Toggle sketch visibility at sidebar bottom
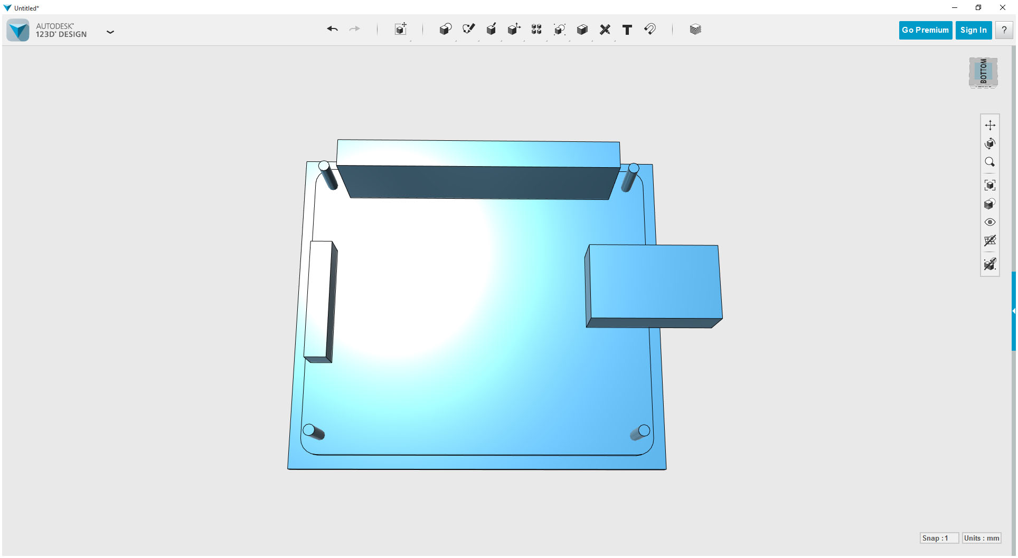1018x558 pixels. click(991, 264)
